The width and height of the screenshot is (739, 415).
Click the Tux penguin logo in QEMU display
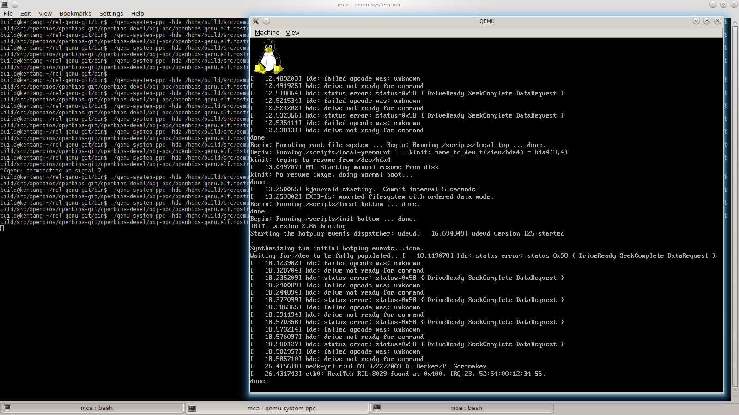(x=269, y=57)
